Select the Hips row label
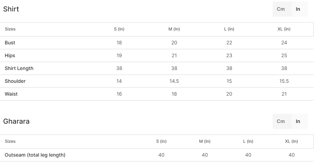Viewport: 316px width, 167px height. (x=10, y=55)
